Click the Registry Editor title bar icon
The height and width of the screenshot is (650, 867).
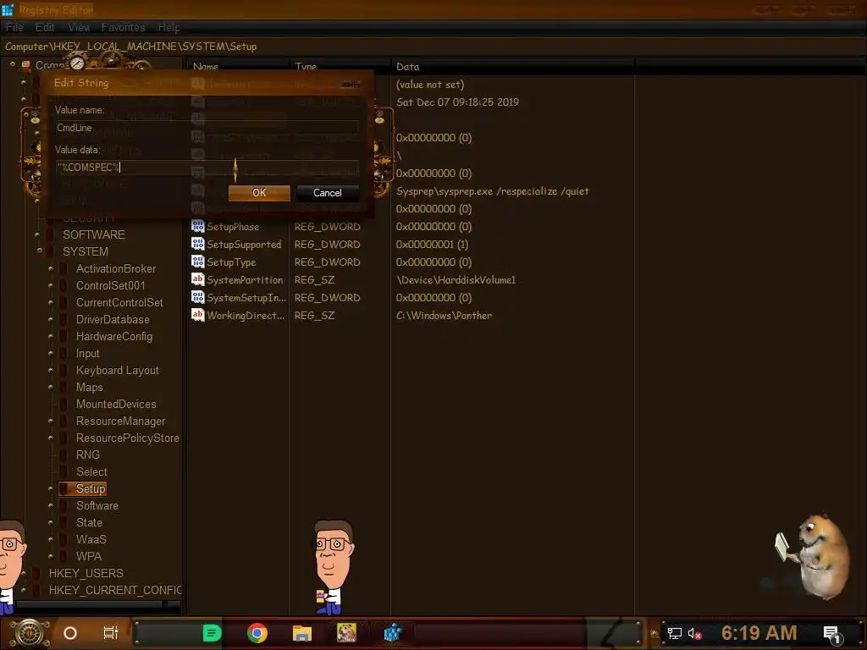(x=7, y=9)
